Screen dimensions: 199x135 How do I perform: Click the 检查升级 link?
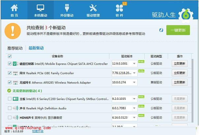click(x=38, y=131)
